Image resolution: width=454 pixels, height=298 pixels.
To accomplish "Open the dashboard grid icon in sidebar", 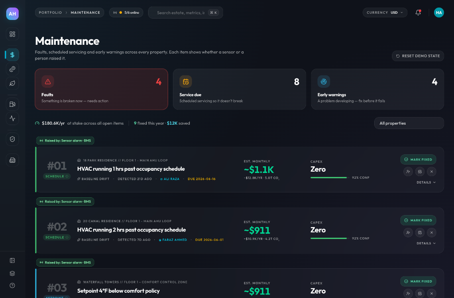I will pos(12,34).
